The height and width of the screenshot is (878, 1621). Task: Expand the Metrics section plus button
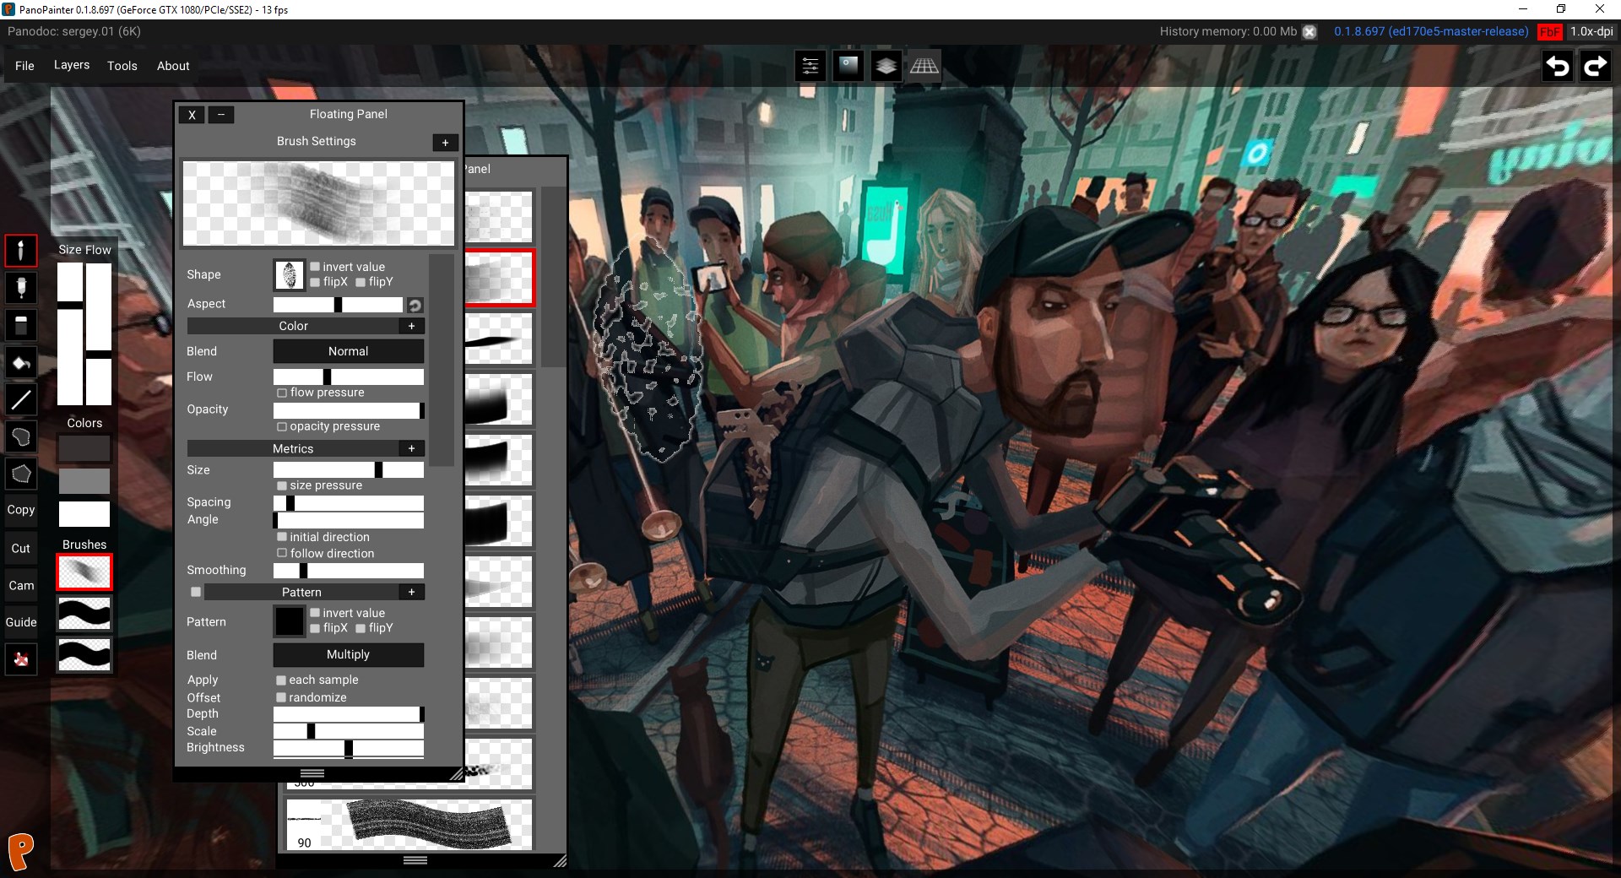[x=411, y=449]
